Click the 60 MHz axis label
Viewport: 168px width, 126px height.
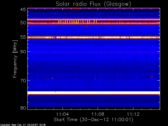pos(23,52)
